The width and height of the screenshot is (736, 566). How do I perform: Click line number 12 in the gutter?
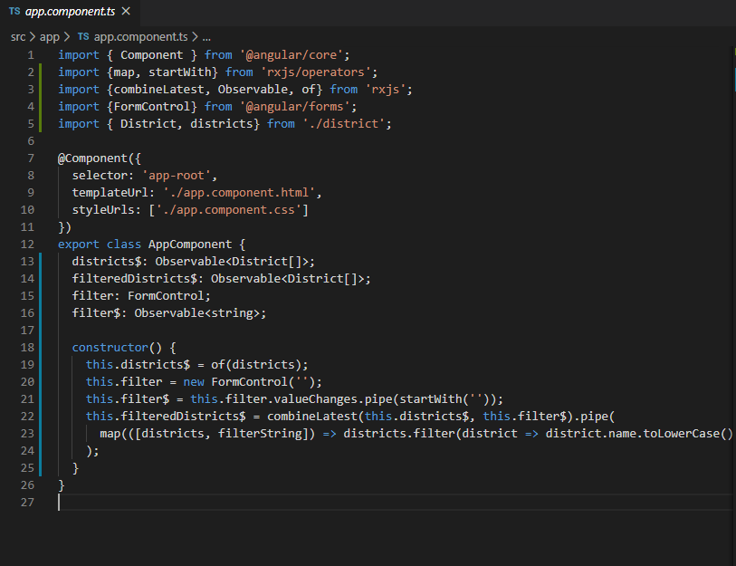(x=27, y=245)
